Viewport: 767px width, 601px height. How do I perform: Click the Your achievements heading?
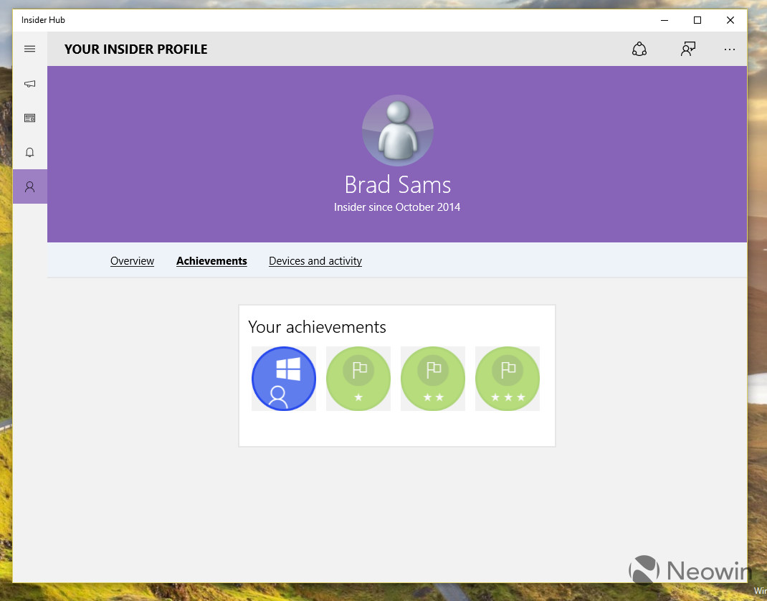point(317,327)
